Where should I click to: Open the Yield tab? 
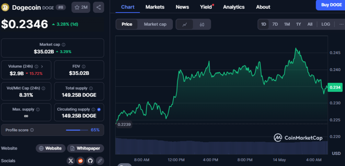pos(206,7)
